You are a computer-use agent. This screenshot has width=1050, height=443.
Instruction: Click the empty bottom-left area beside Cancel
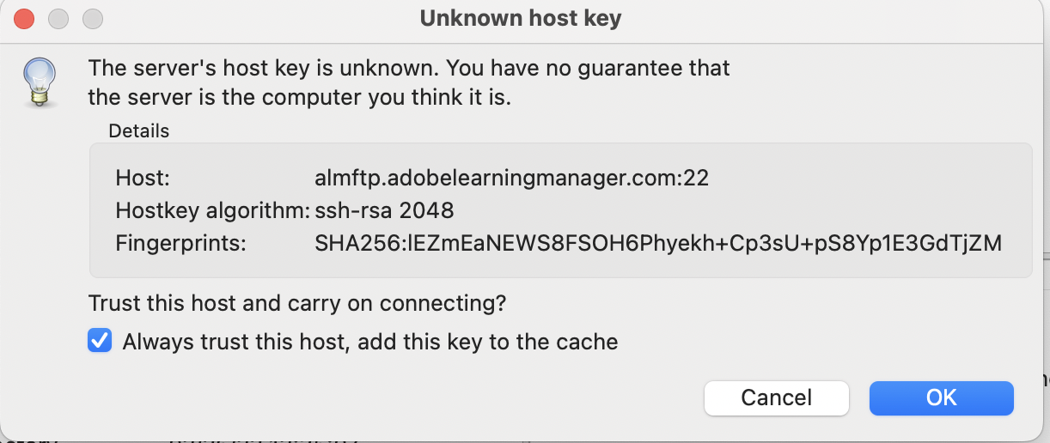pyautogui.click(x=387, y=397)
